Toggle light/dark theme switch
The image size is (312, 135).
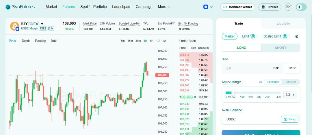(301, 7)
